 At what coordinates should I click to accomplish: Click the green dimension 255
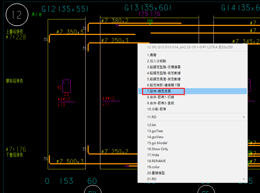(x=150, y=21)
